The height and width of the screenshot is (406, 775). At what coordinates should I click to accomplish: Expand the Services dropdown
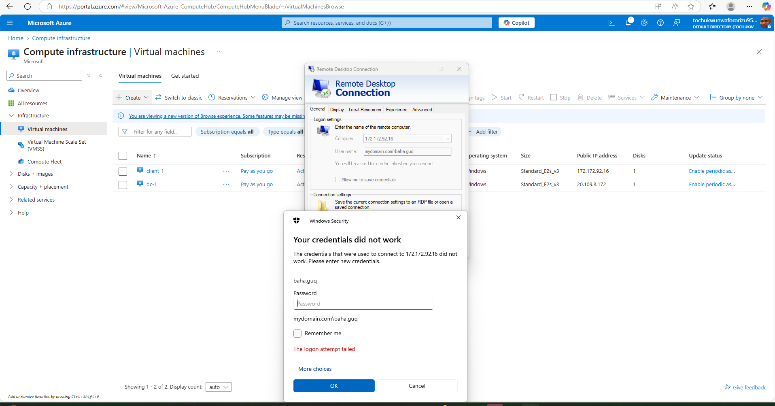point(626,98)
